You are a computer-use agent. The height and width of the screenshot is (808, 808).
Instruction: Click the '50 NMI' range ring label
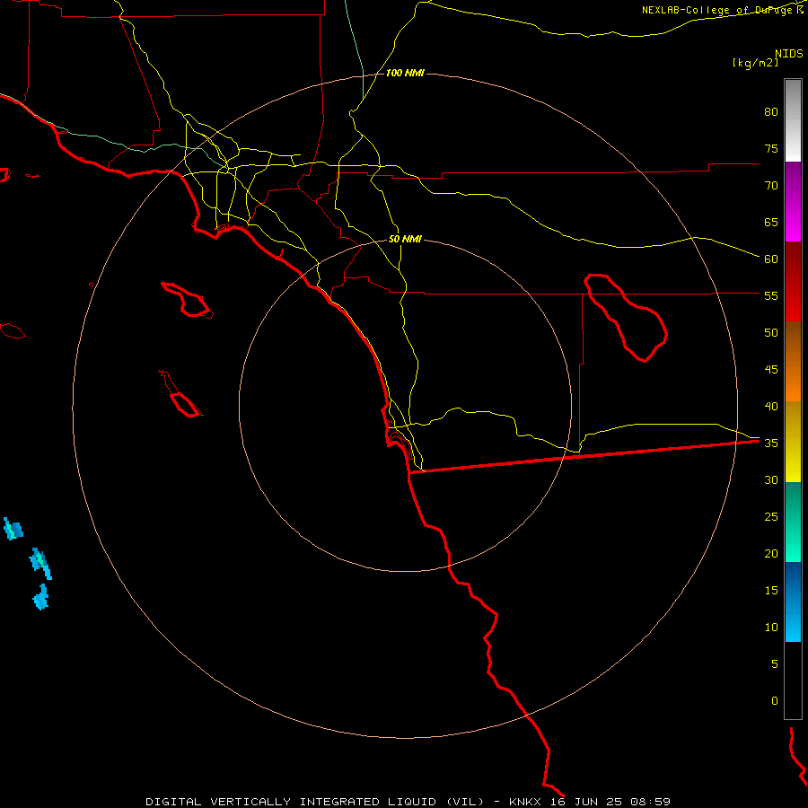point(405,239)
